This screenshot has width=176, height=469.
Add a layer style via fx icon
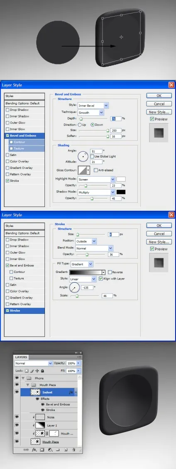click(34, 450)
